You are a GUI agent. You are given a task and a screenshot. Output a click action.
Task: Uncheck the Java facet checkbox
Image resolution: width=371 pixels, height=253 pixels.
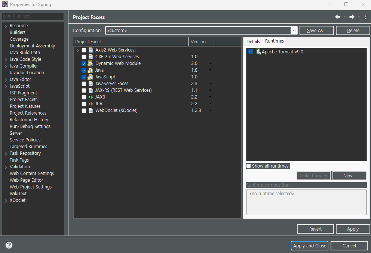84,70
